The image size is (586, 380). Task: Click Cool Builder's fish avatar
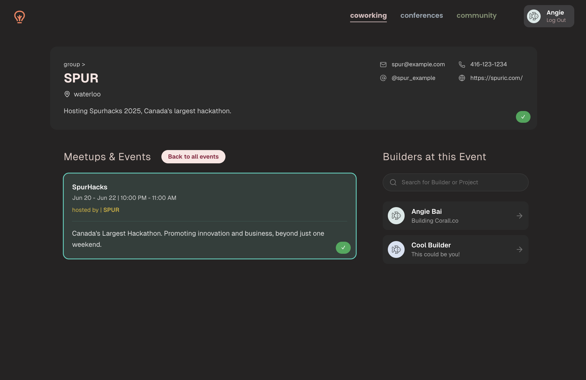pyautogui.click(x=396, y=249)
